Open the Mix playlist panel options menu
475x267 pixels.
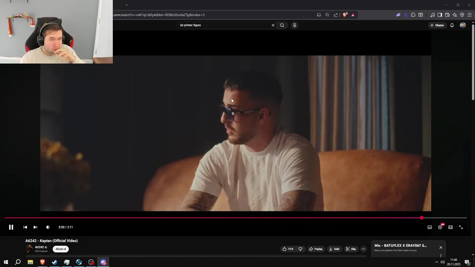(441, 256)
